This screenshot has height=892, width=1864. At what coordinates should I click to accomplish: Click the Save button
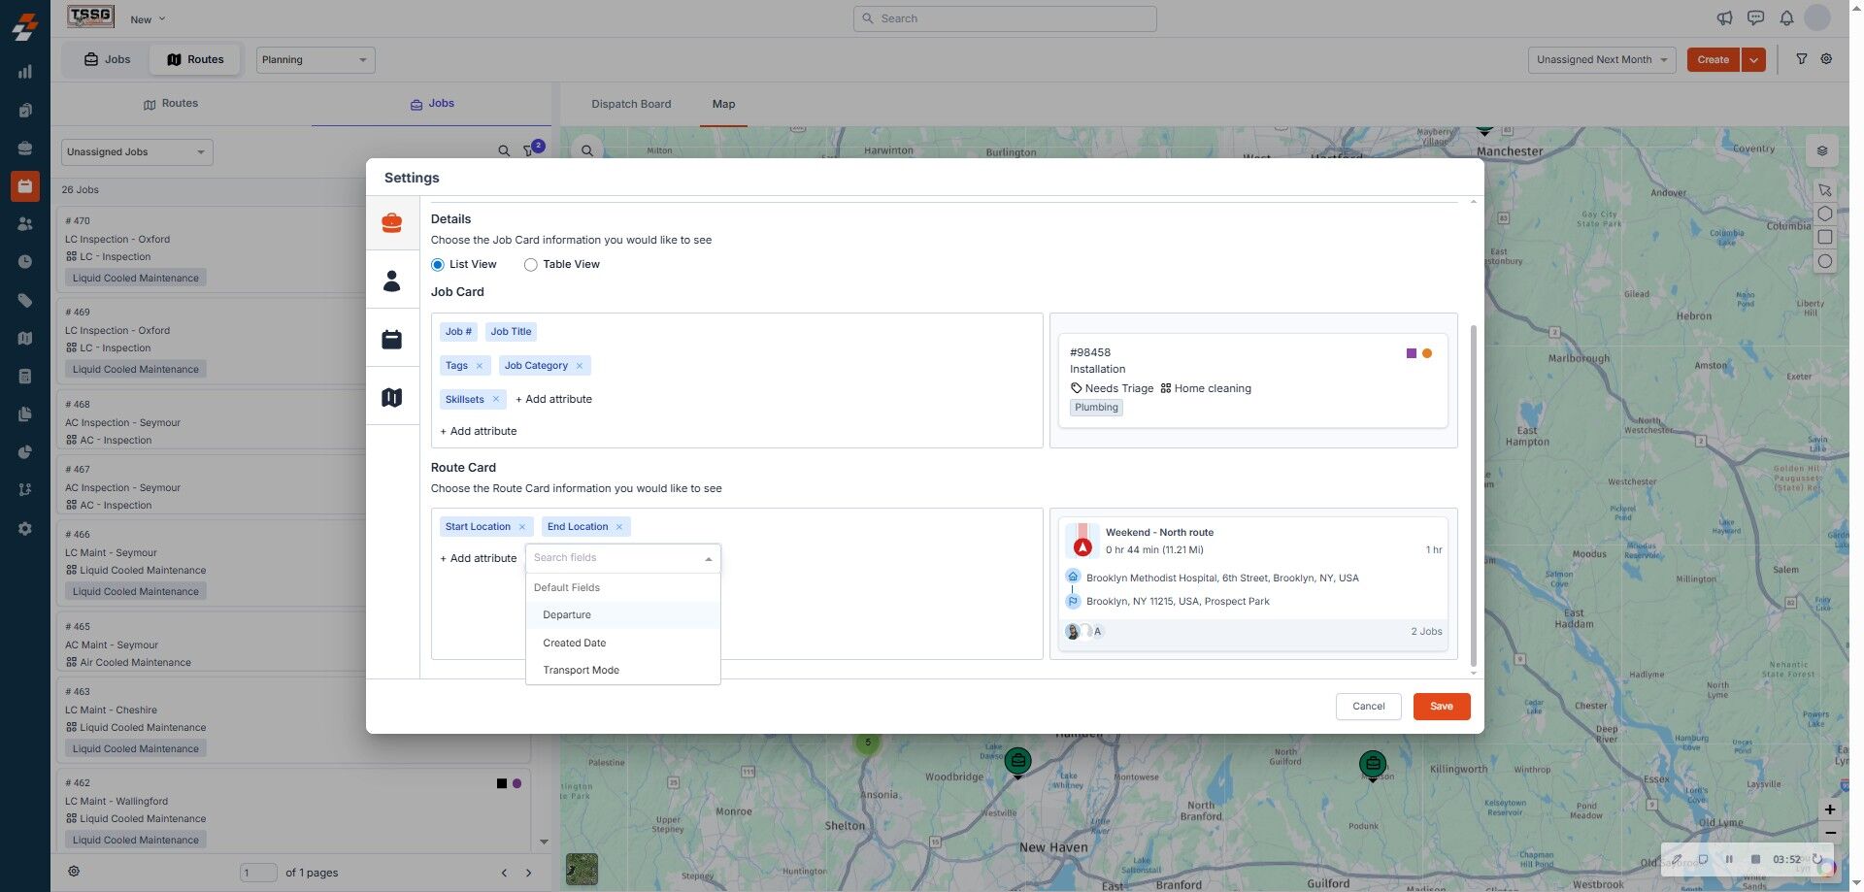point(1441,707)
